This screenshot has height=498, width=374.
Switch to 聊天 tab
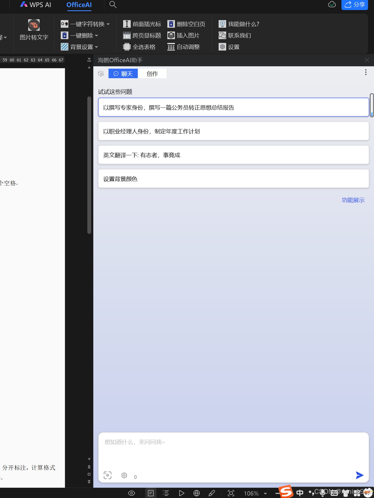(x=123, y=74)
